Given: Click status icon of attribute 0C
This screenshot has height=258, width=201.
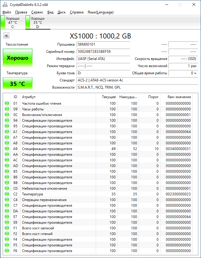Looking at the screenshot, I should [x=7, y=115].
